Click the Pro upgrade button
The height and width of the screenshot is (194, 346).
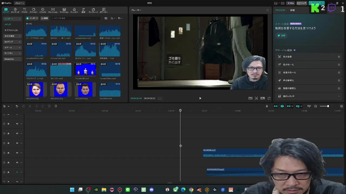(291, 3)
